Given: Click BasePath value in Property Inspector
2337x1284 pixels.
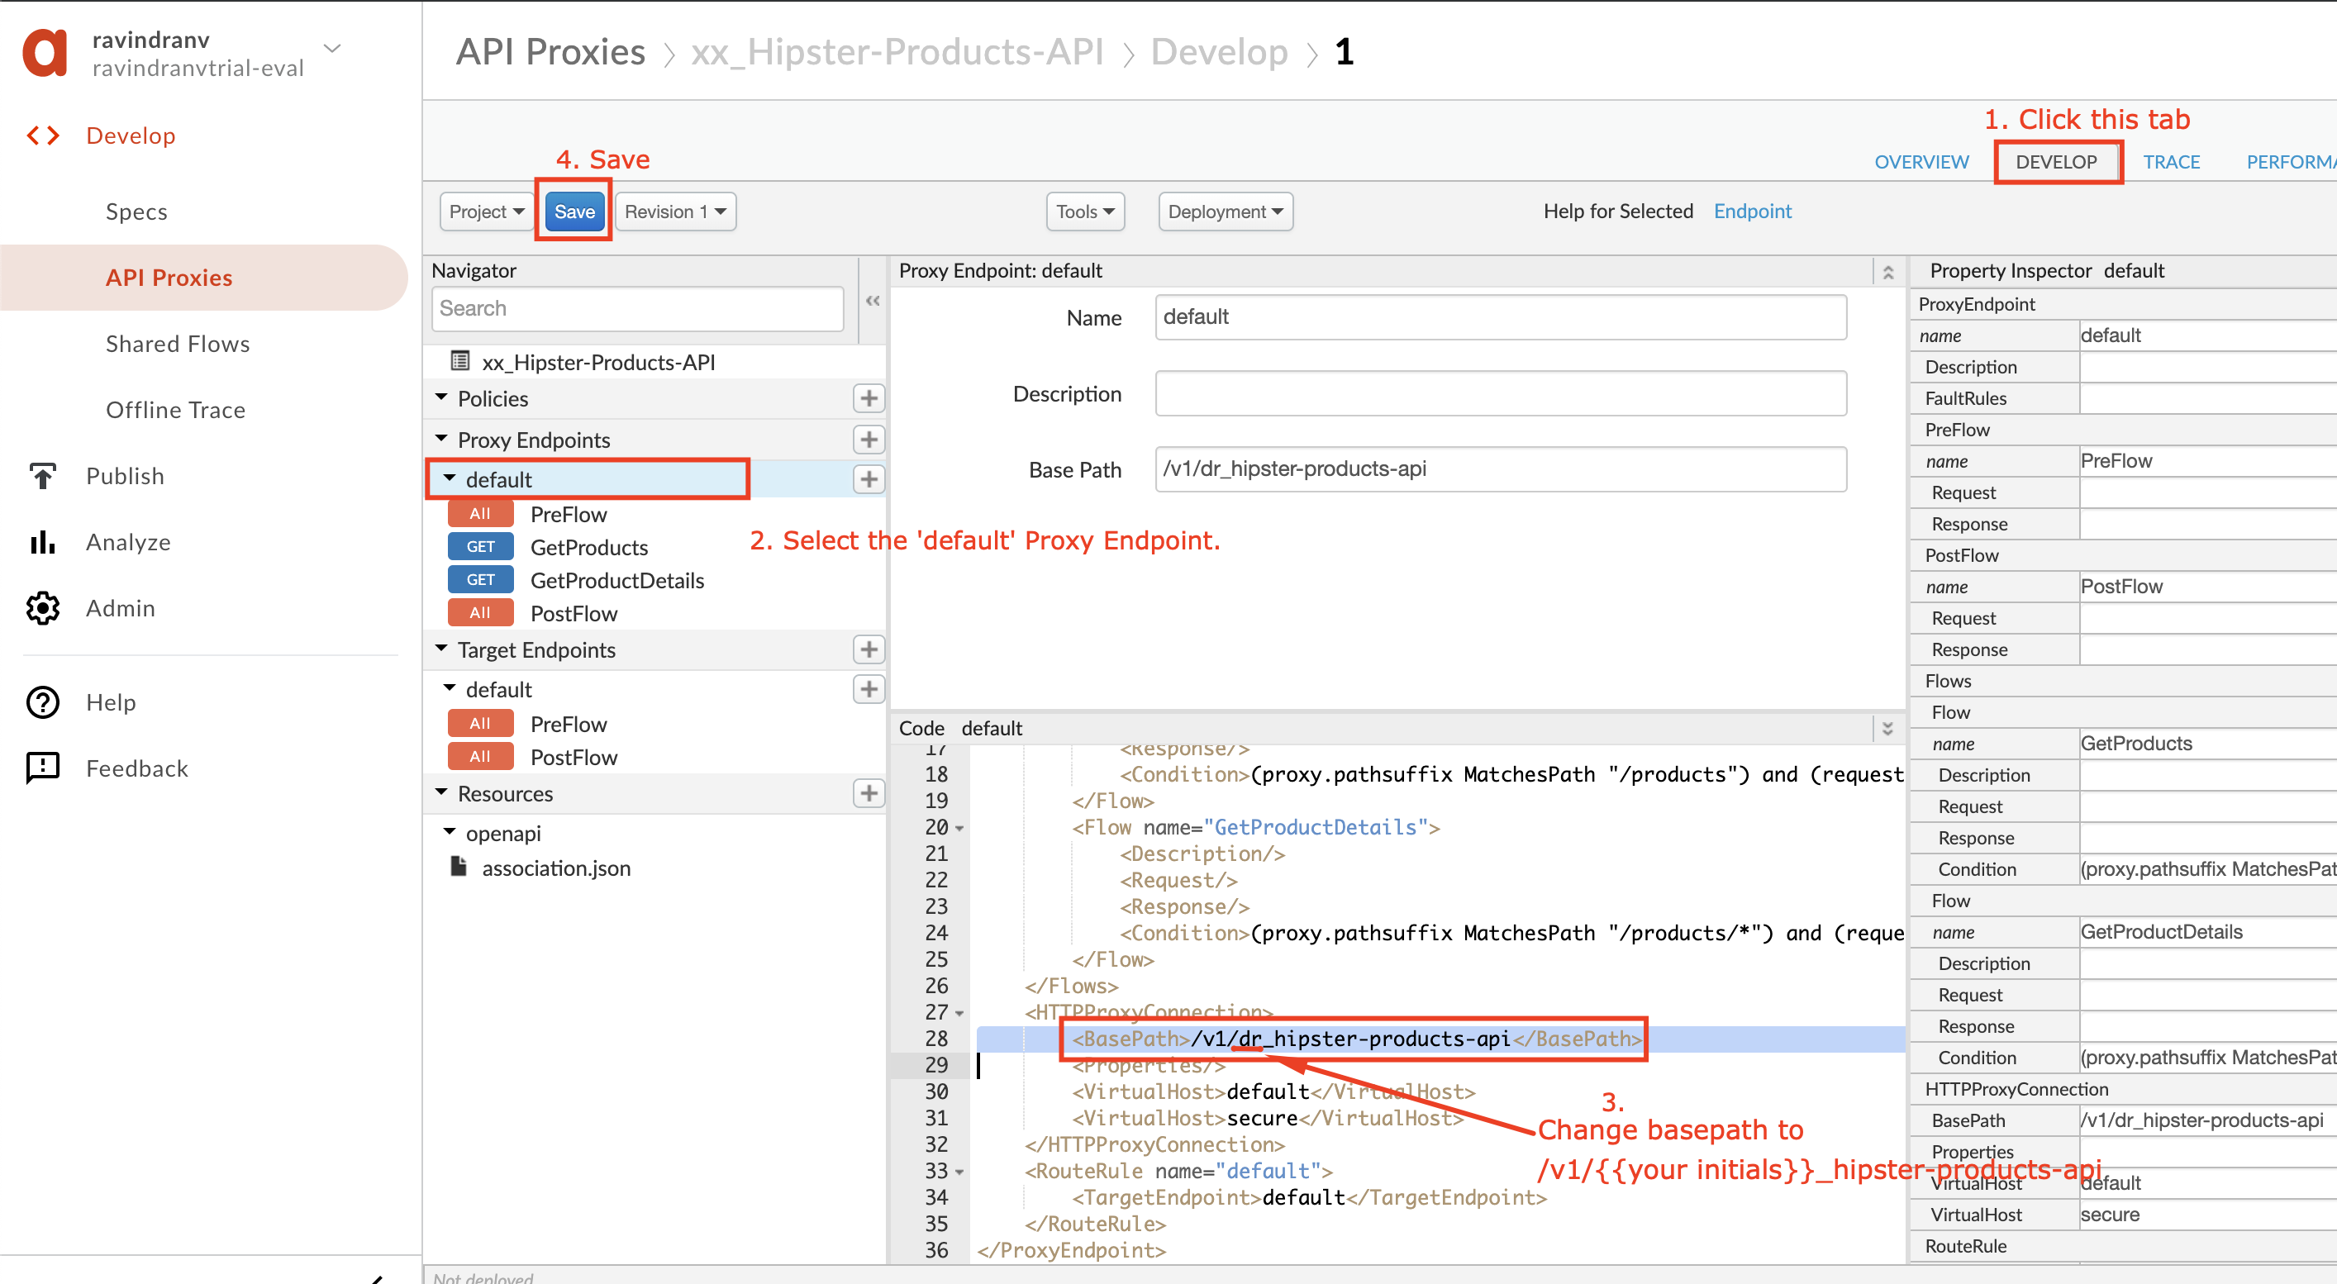Looking at the screenshot, I should (x=2207, y=1120).
